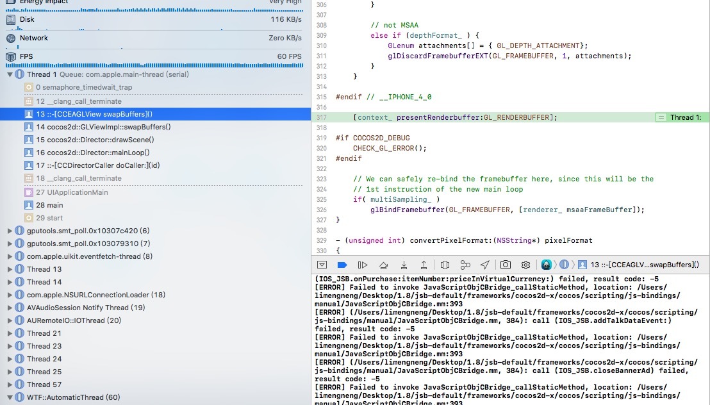Click the 'Zero KB/s' network value
The height and width of the screenshot is (405, 710).
[285, 38]
